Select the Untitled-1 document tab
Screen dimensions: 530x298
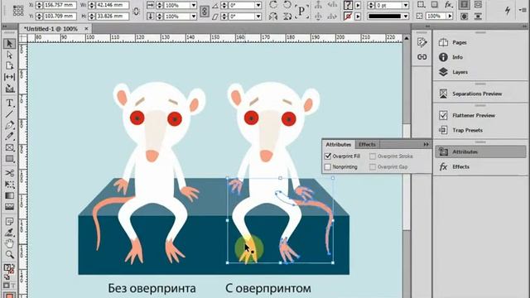(x=51, y=29)
